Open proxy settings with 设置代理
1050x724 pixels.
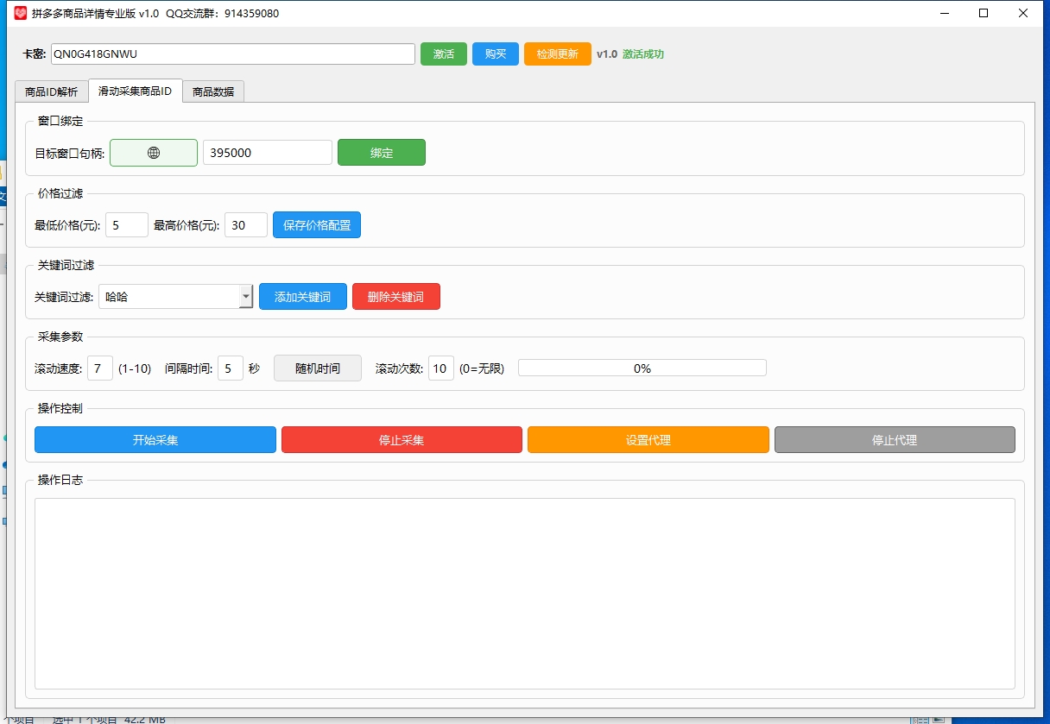click(x=648, y=440)
